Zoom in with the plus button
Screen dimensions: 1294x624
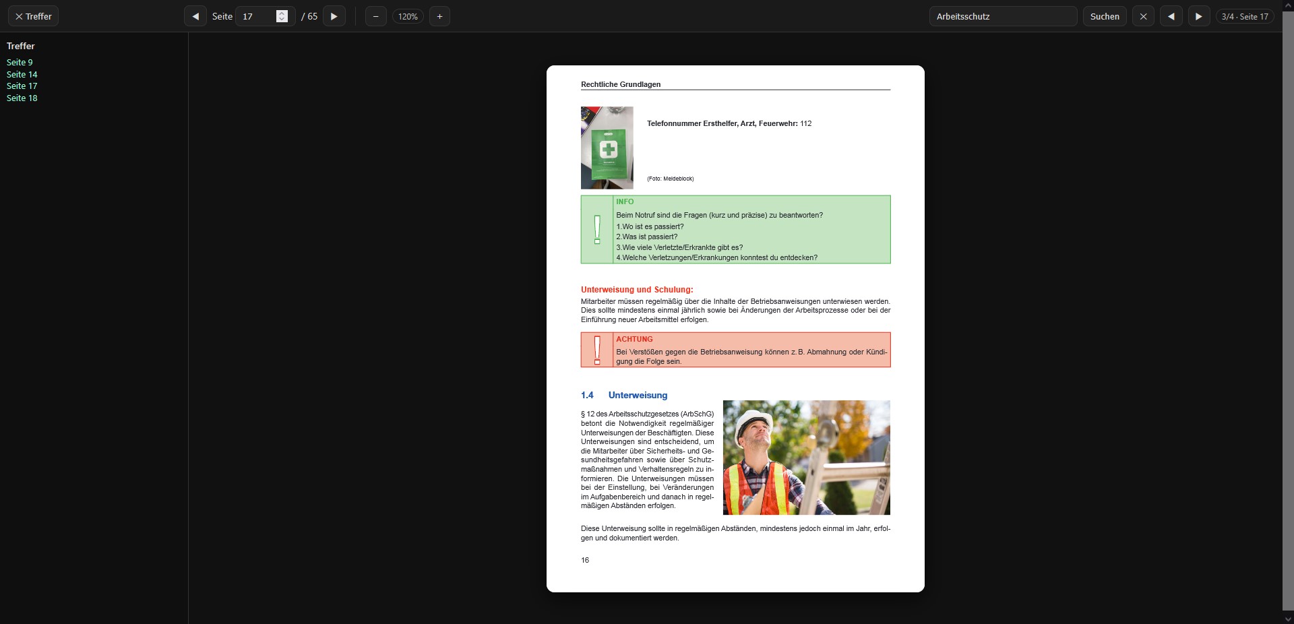coord(439,16)
